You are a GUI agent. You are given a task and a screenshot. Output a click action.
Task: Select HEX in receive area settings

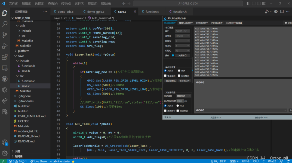tap(179, 71)
